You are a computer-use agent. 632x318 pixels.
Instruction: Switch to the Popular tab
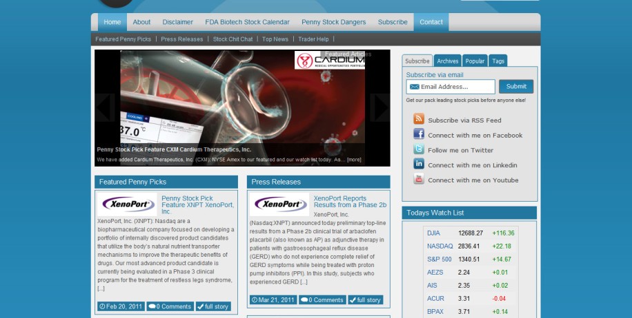click(475, 61)
